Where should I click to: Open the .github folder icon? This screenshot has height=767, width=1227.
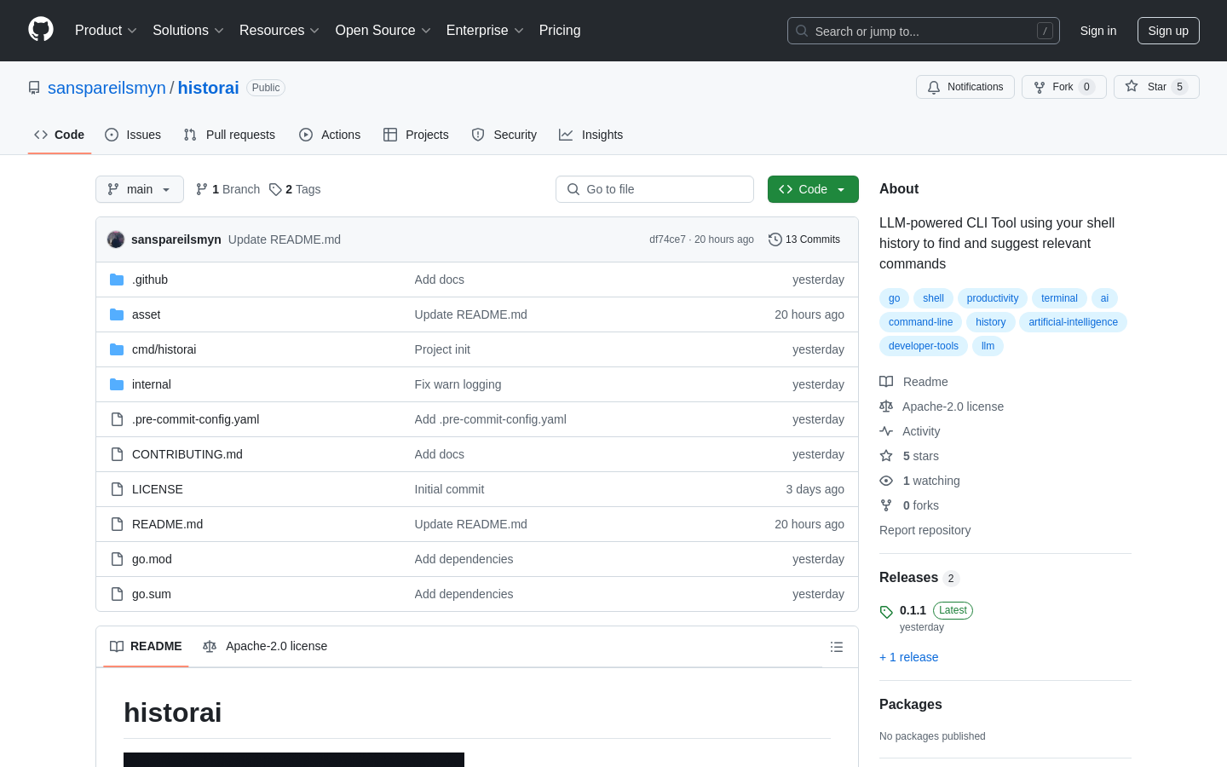(x=117, y=280)
